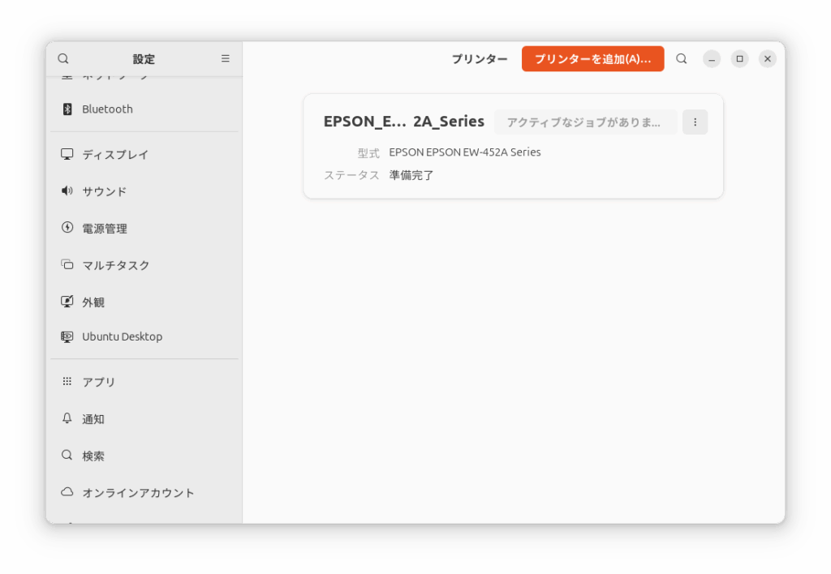Maximize the settings window
This screenshot has width=831, height=574.
tap(740, 58)
